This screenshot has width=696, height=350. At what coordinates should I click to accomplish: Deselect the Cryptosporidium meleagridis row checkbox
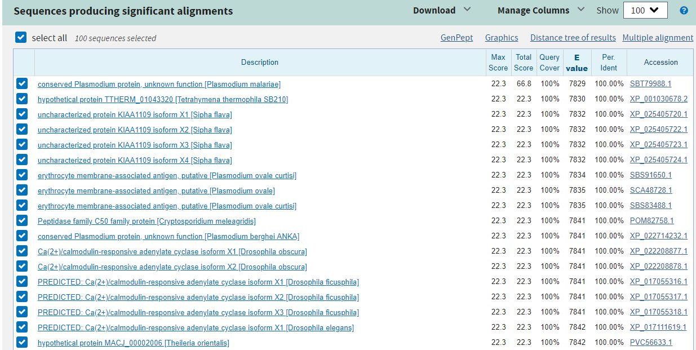click(x=22, y=220)
